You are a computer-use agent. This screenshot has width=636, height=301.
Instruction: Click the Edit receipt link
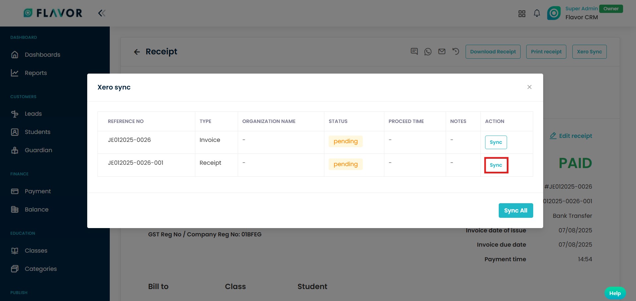point(571,136)
